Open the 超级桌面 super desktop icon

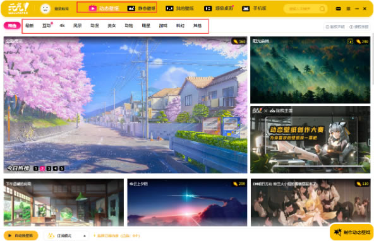tap(208, 9)
